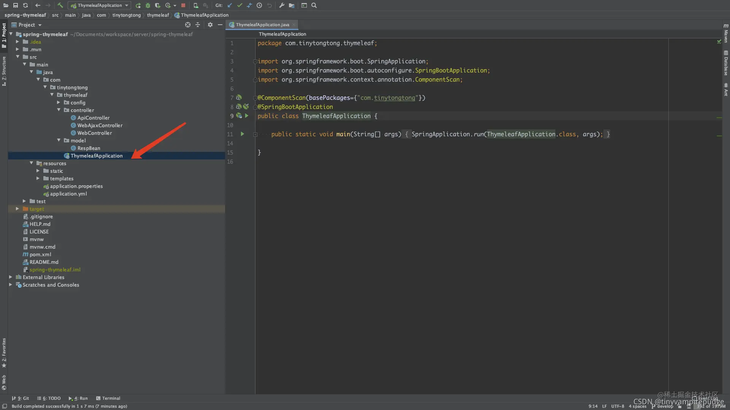
Task: Open the application.properties file
Action: tap(76, 186)
